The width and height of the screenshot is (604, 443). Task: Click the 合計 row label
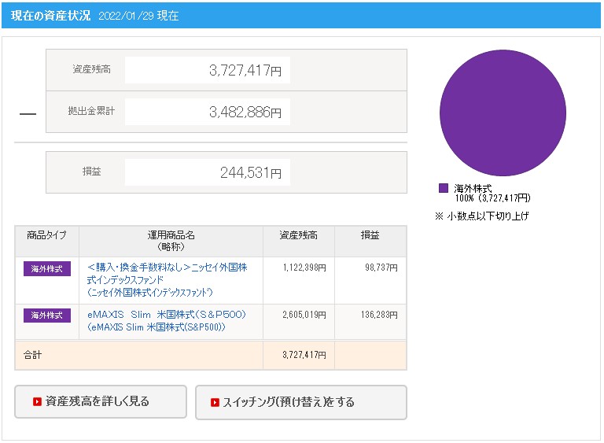click(32, 355)
